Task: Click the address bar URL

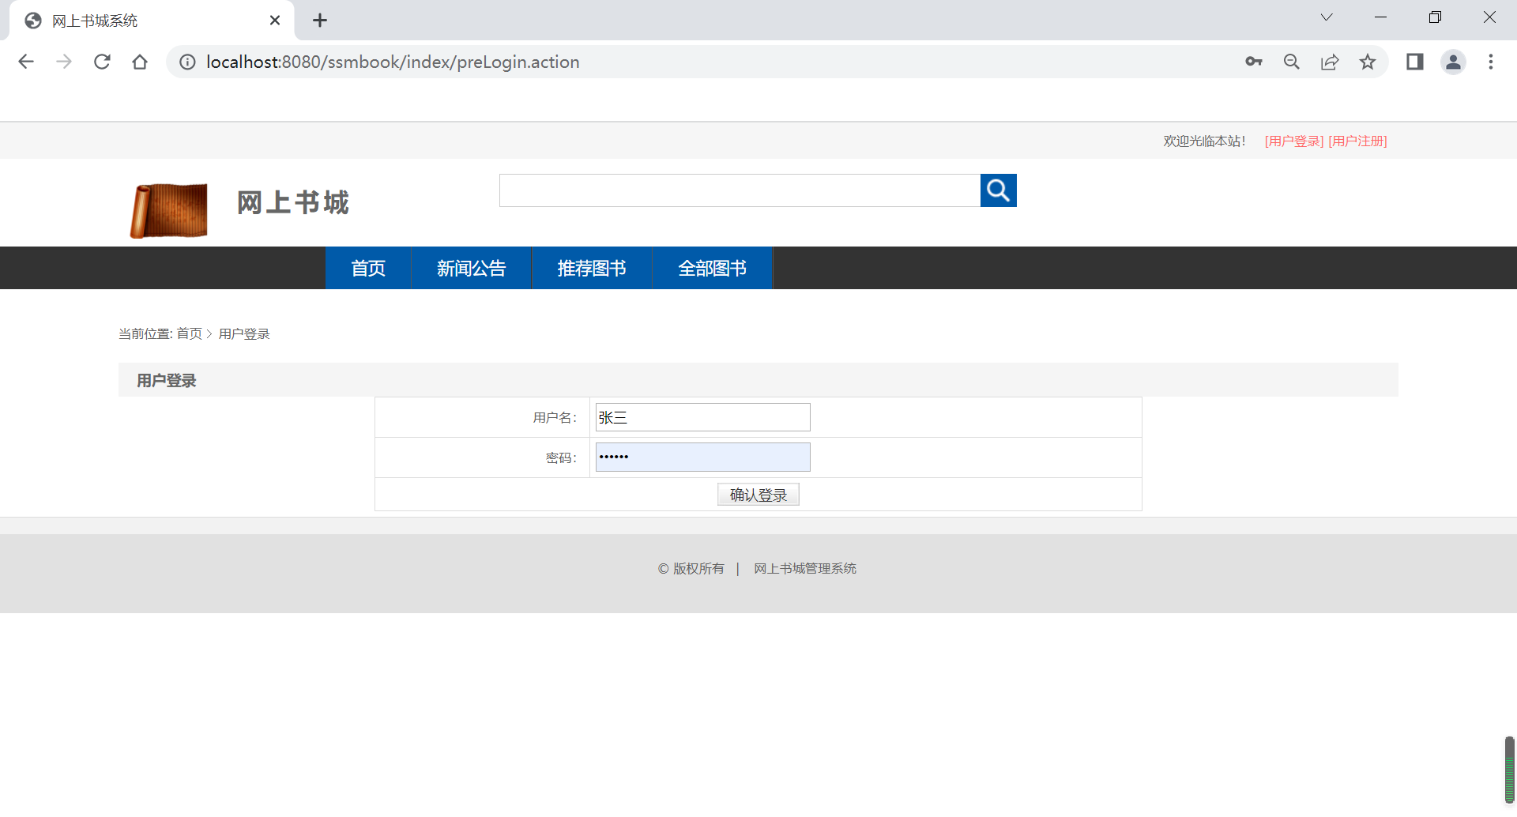Action: click(x=393, y=62)
